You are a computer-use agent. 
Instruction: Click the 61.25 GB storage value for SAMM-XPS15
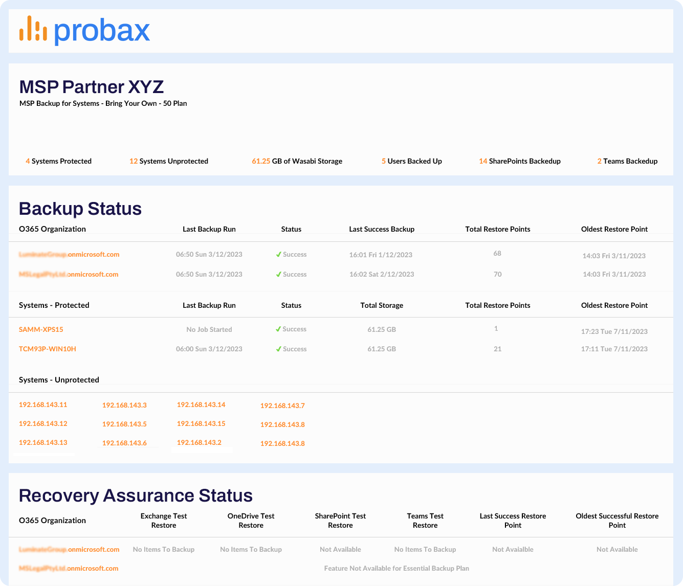point(382,329)
